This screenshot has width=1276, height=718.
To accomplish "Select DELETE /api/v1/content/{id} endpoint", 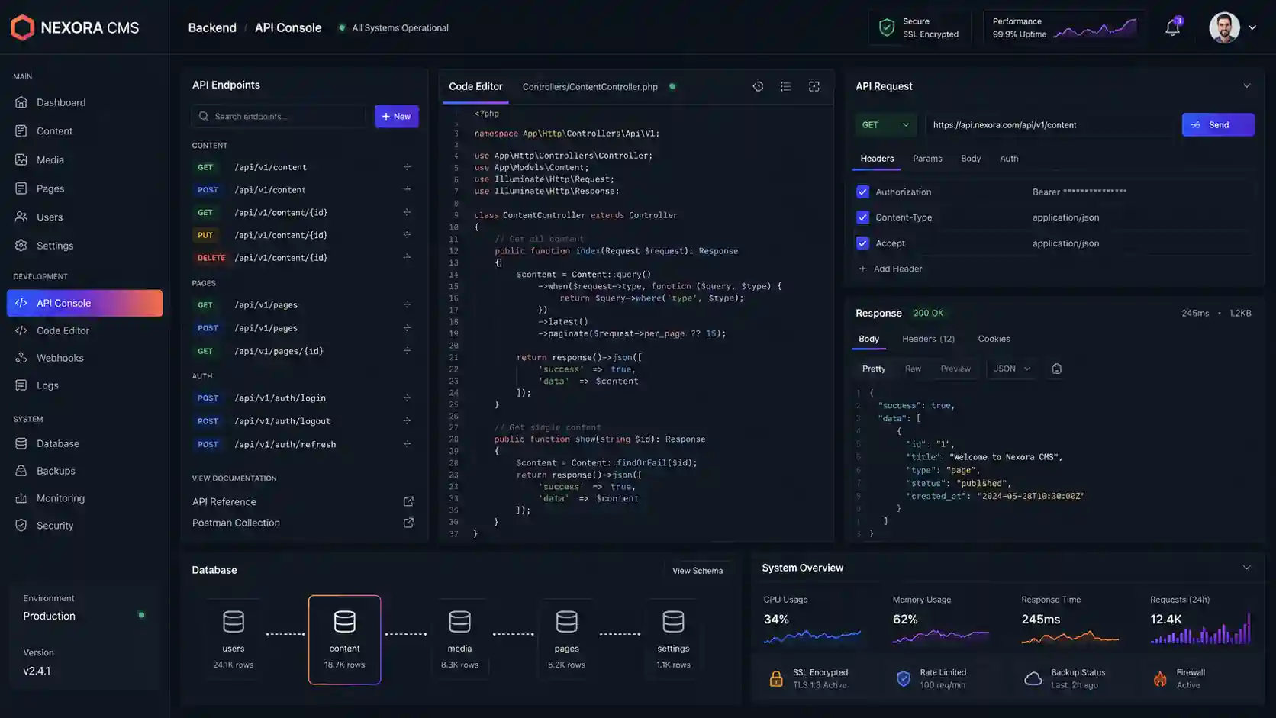I will click(x=304, y=258).
